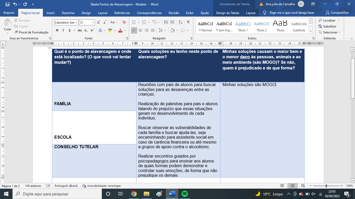Click the Show paragraph marks icon
Viewport: 355px width, 199px height.
pos(188,23)
